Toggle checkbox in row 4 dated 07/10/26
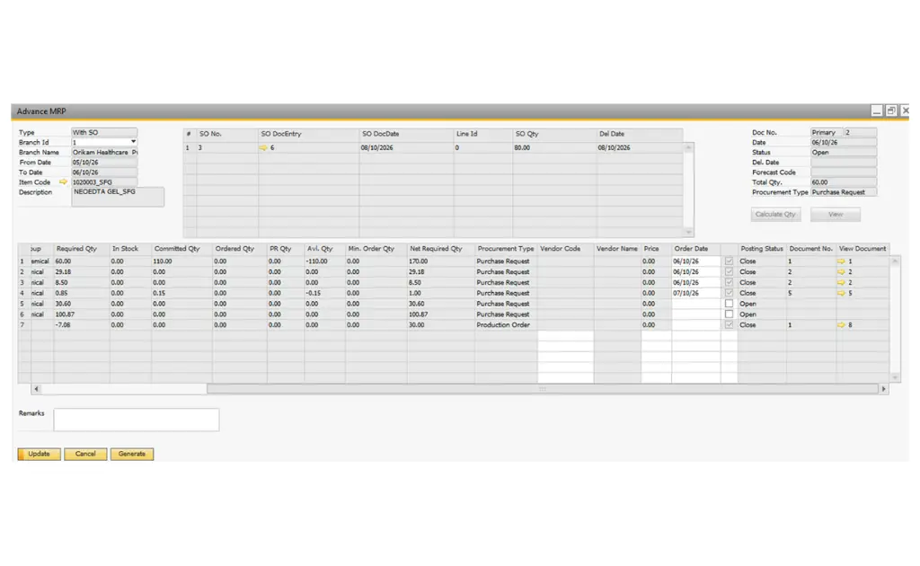The image size is (920, 566). 729,293
